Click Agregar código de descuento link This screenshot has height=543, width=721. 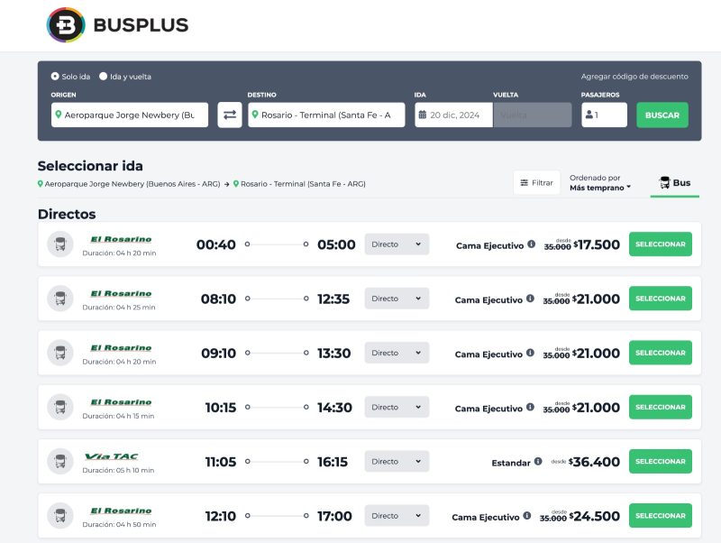[634, 77]
